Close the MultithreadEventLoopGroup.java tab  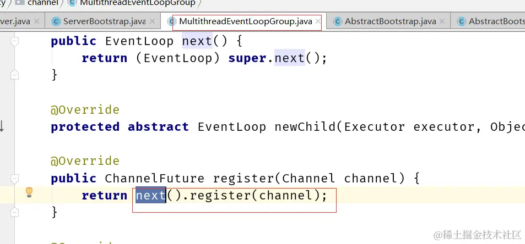pos(318,21)
